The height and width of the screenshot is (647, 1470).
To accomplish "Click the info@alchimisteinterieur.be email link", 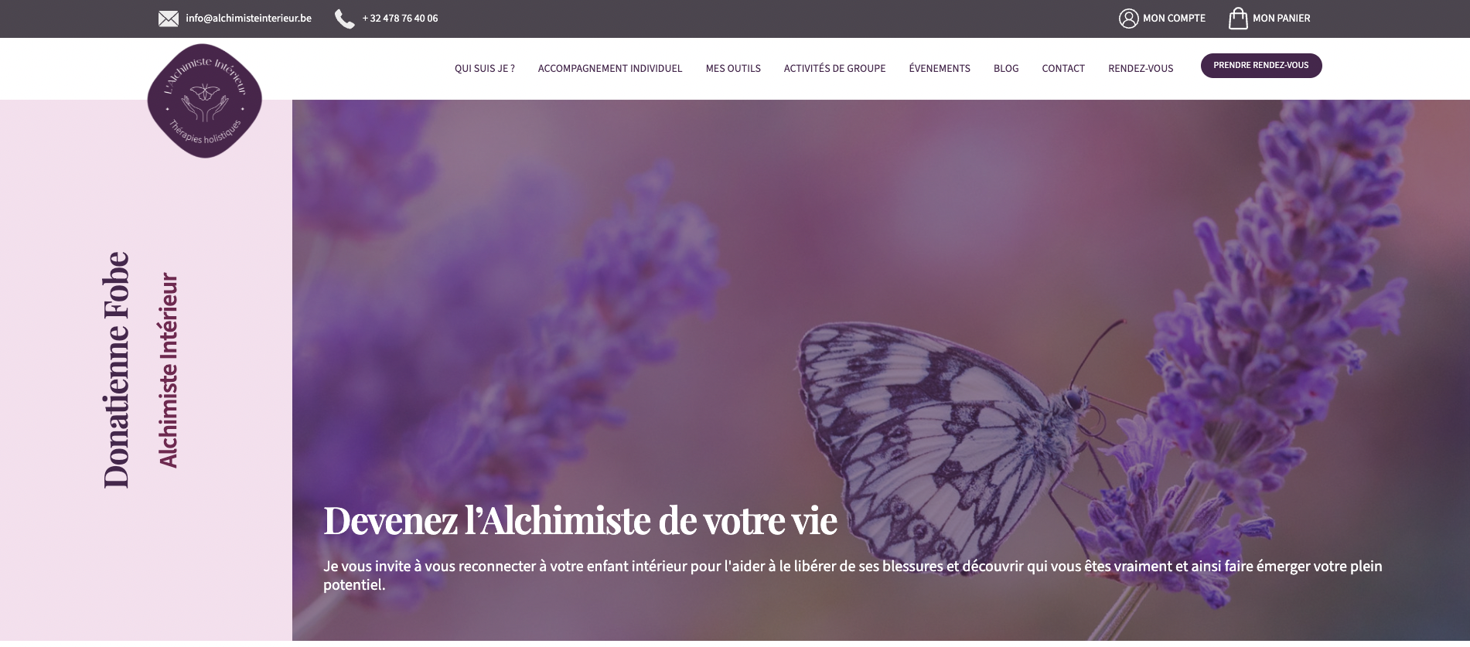I will click(249, 19).
